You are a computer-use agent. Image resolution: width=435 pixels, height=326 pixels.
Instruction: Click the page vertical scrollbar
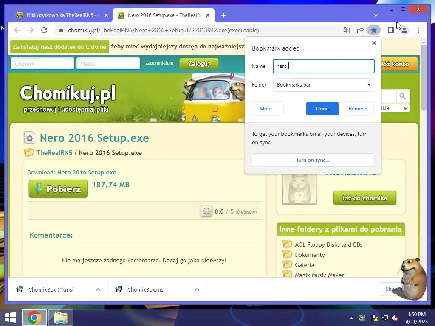point(424,78)
